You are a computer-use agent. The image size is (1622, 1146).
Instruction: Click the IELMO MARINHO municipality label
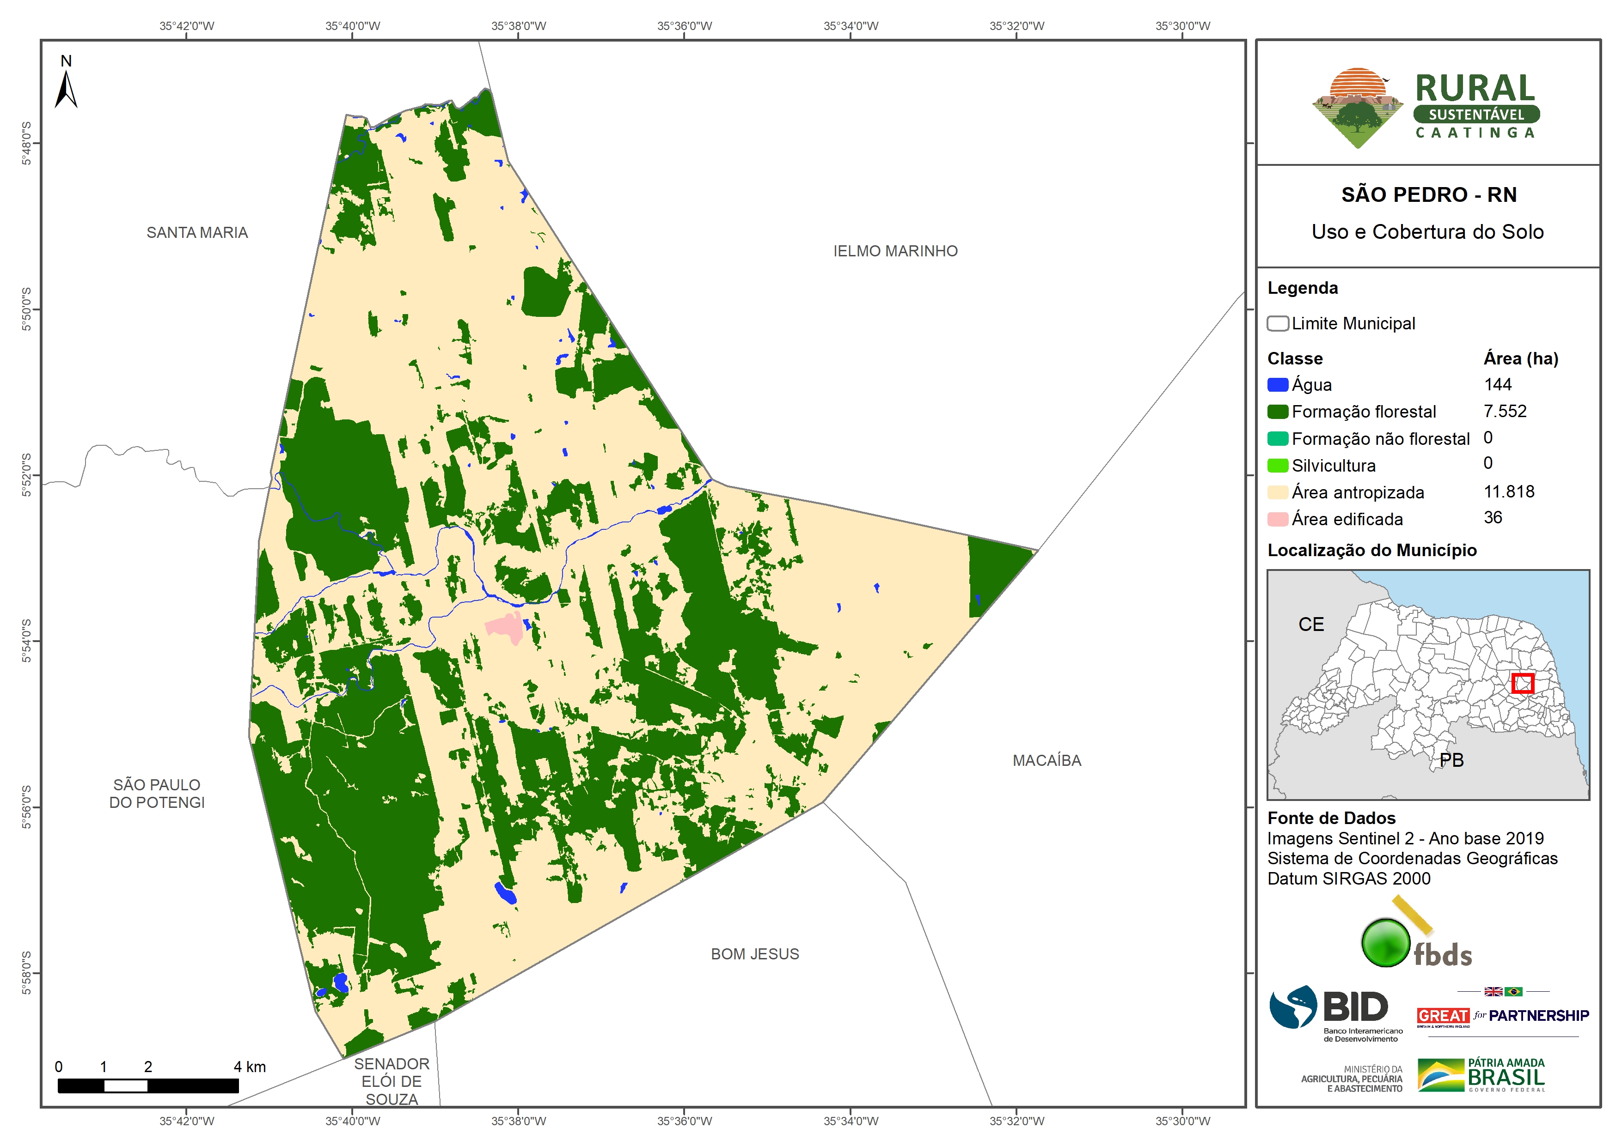895,251
